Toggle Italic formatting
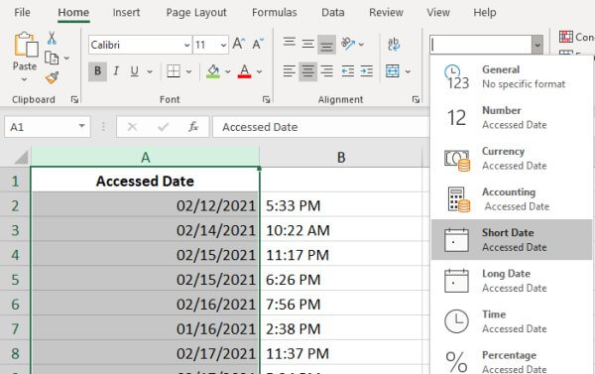This screenshot has height=374, width=595. [116, 71]
